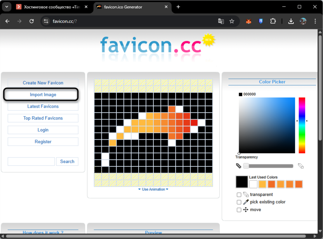Click the Search button
The image size is (323, 239).
pos(67,161)
